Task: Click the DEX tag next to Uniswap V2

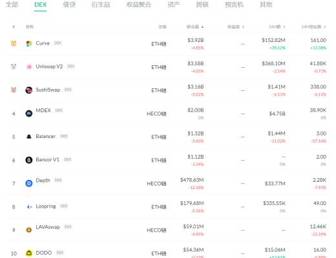Action: tap(71, 66)
